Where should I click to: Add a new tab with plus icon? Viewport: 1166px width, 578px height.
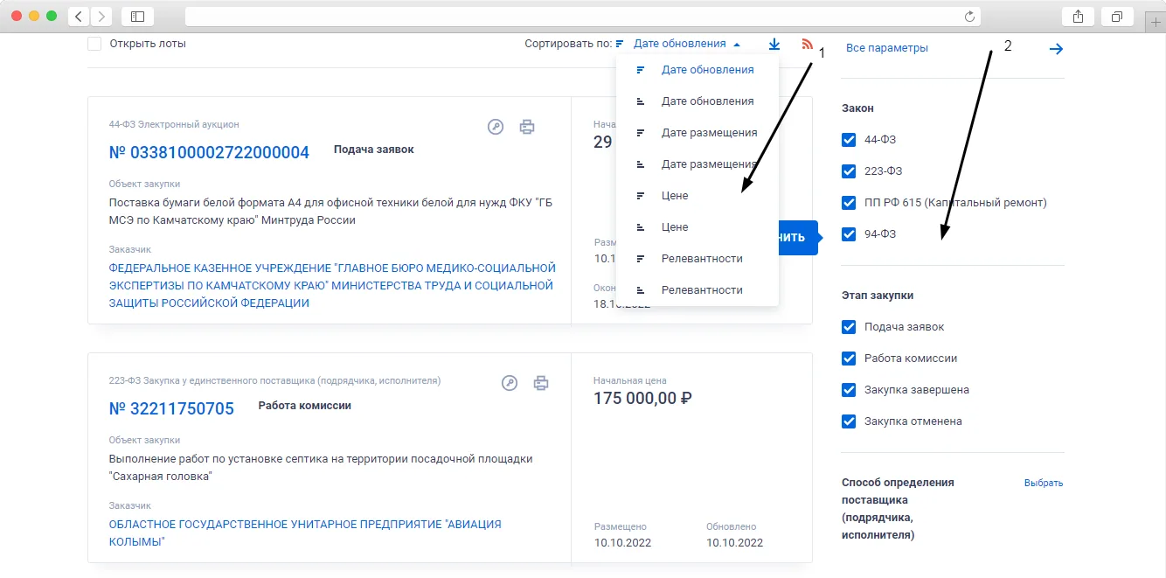tap(1156, 21)
